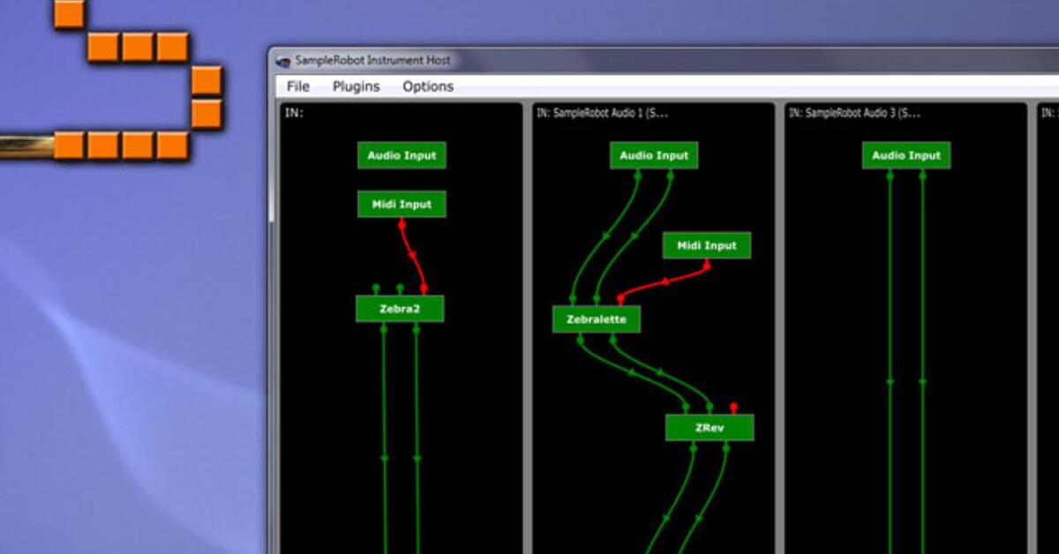
Task: Open the Plugins menu
Action: (356, 86)
